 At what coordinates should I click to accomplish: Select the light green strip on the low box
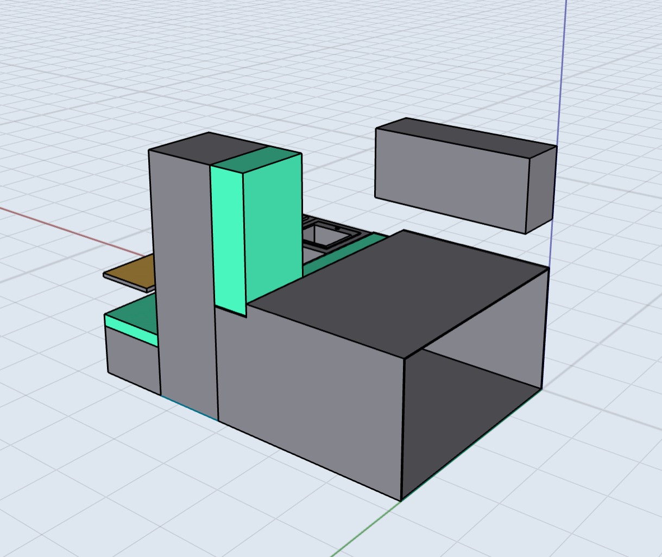pos(131,331)
